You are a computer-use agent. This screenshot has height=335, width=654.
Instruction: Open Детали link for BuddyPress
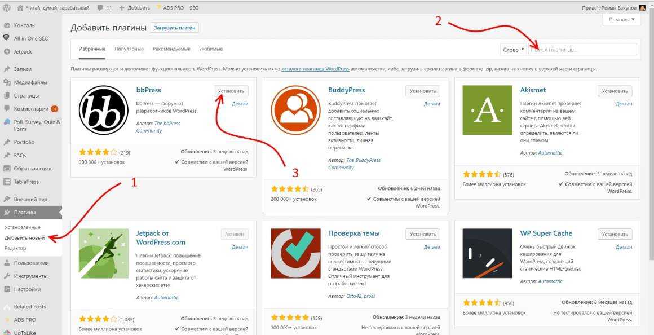pos(432,104)
